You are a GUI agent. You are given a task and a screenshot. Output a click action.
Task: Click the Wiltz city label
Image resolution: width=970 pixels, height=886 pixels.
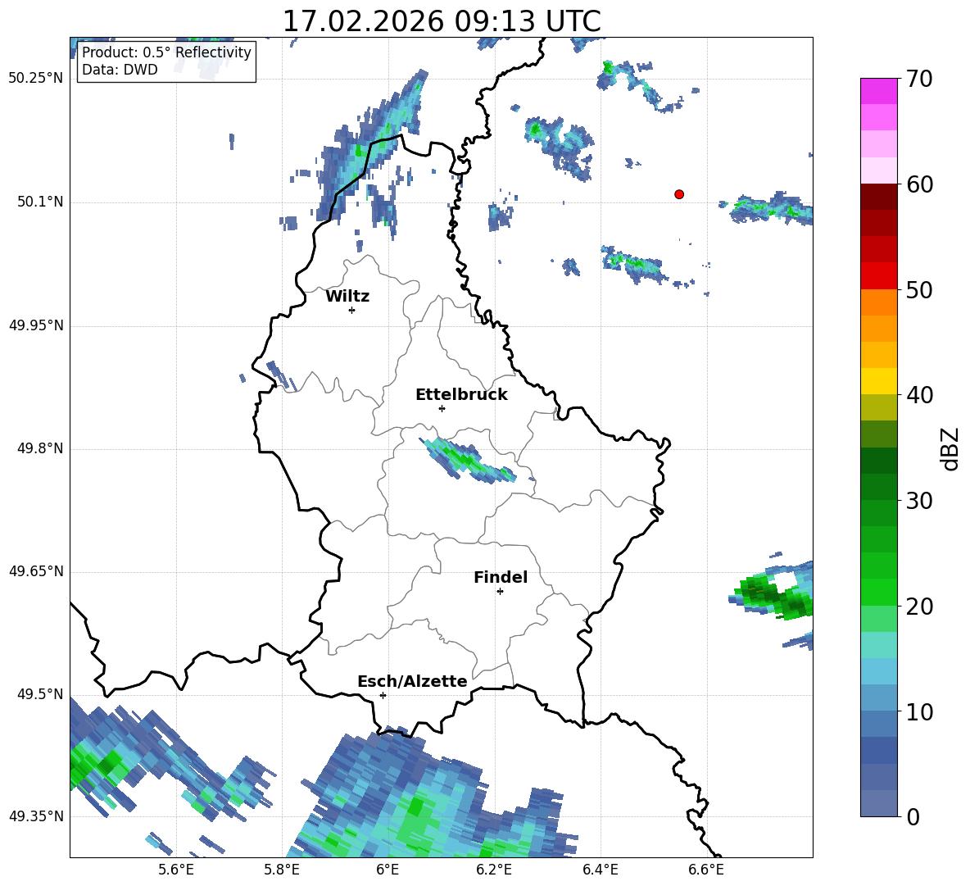tap(347, 297)
